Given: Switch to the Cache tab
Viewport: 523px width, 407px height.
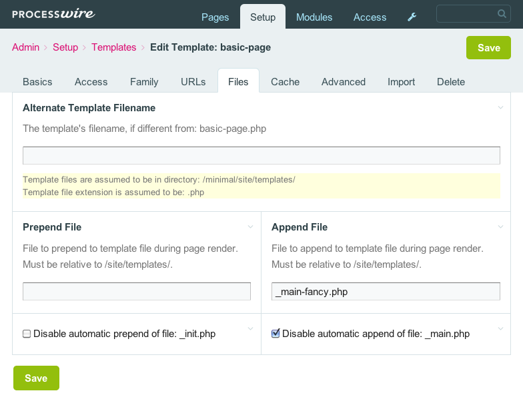Looking at the screenshot, I should click(286, 82).
